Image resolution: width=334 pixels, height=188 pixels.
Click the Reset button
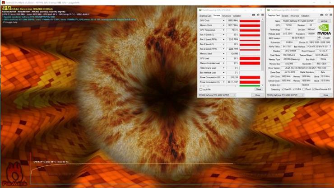click(x=258, y=89)
